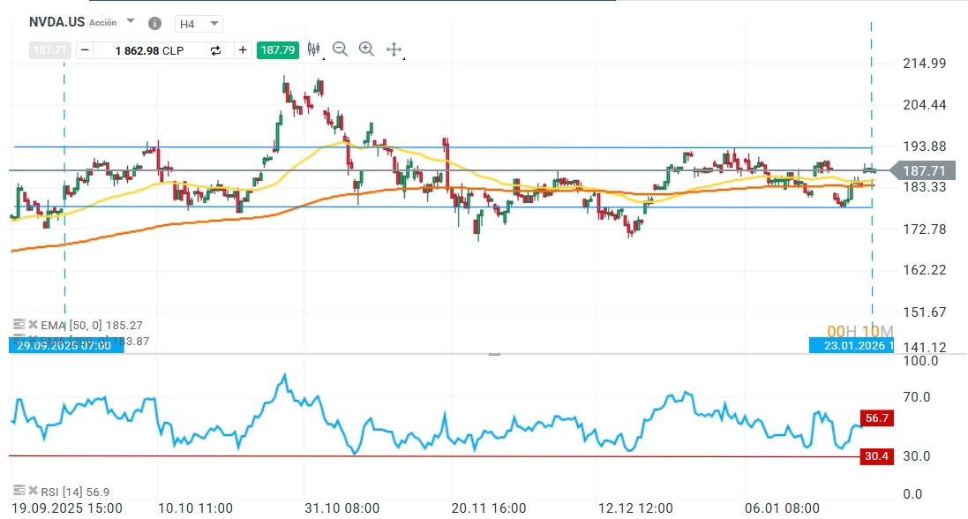Click the 193.88 price axis label
The width and height of the screenshot is (968, 519).
(924, 147)
